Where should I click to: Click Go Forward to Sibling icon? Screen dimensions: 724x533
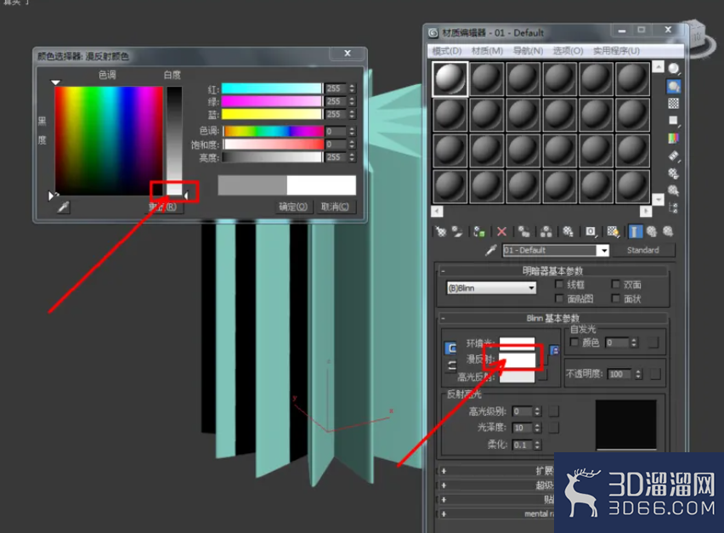click(668, 231)
